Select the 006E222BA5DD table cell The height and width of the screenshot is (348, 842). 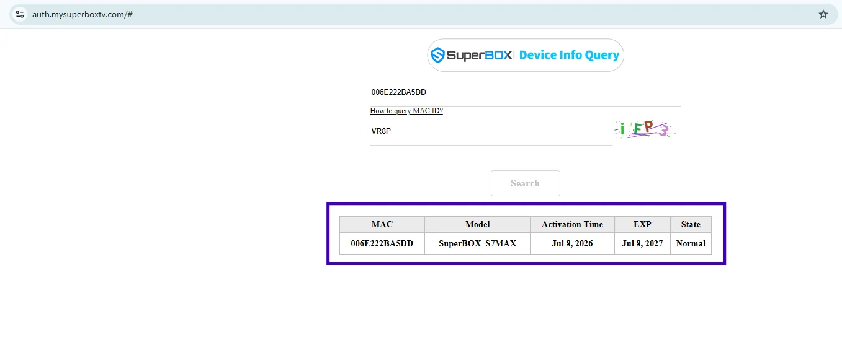click(x=382, y=243)
